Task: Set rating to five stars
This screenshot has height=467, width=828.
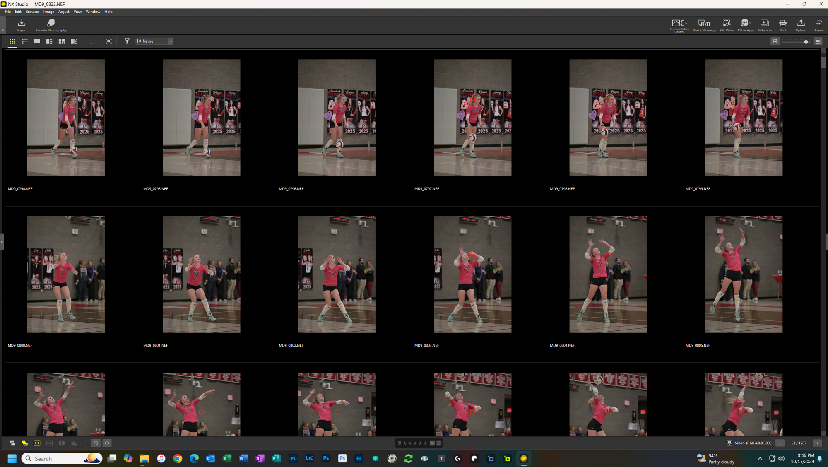Action: point(425,443)
